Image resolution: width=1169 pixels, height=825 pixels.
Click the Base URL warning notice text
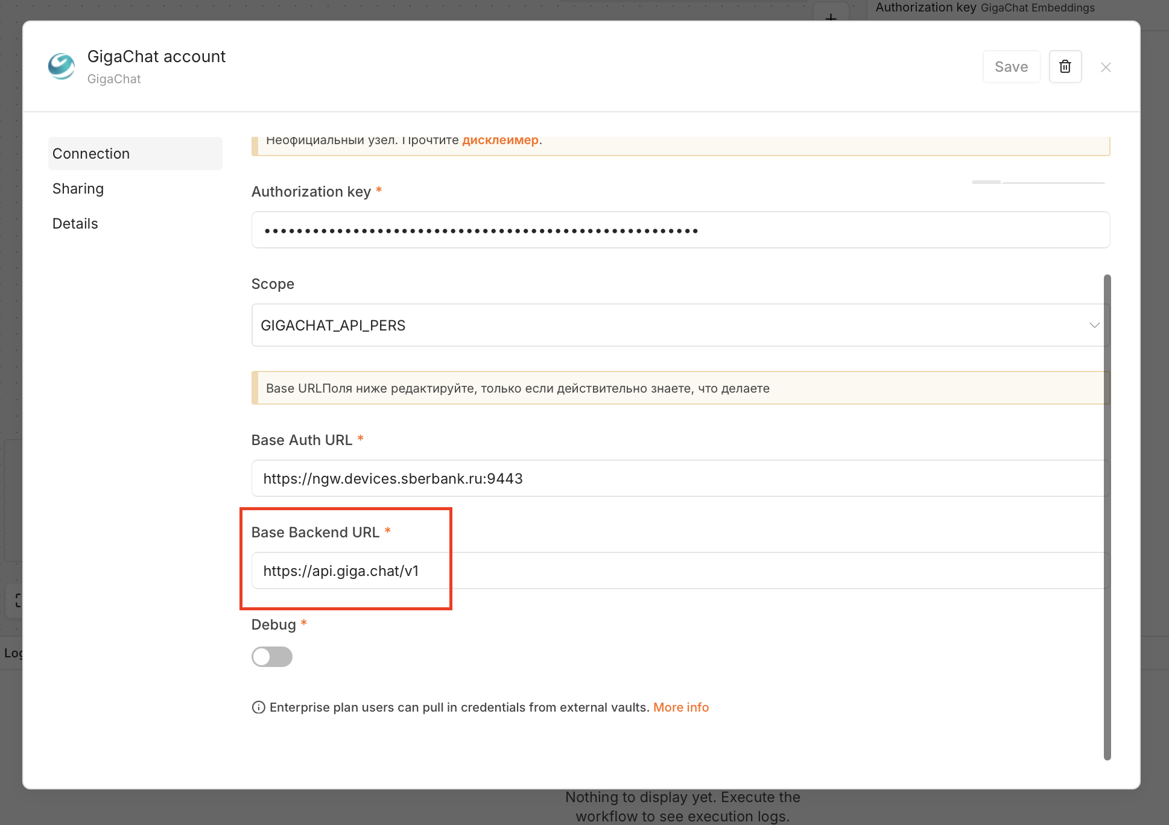[518, 388]
